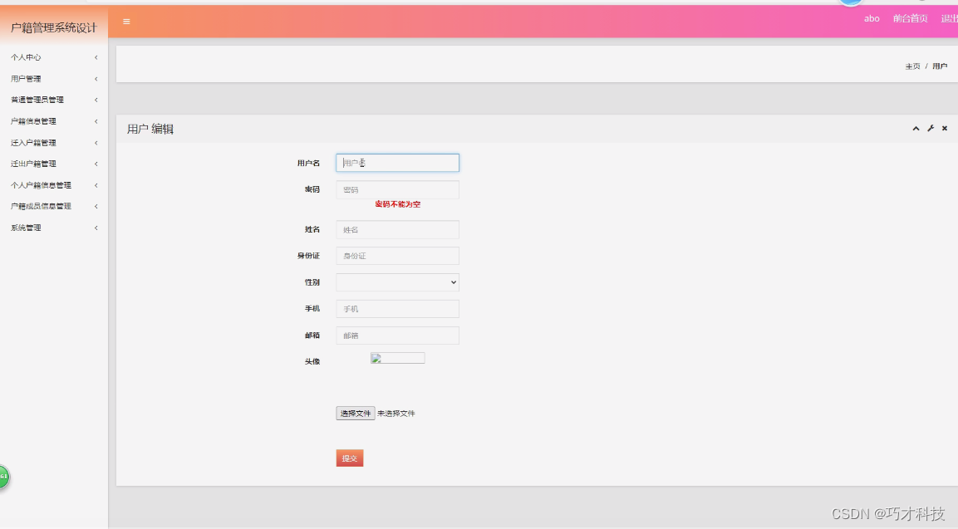This screenshot has width=958, height=529.
Task: Click the broken avatar image placeholder
Action: click(x=397, y=357)
